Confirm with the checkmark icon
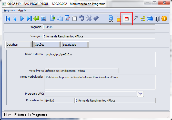 point(96,18)
